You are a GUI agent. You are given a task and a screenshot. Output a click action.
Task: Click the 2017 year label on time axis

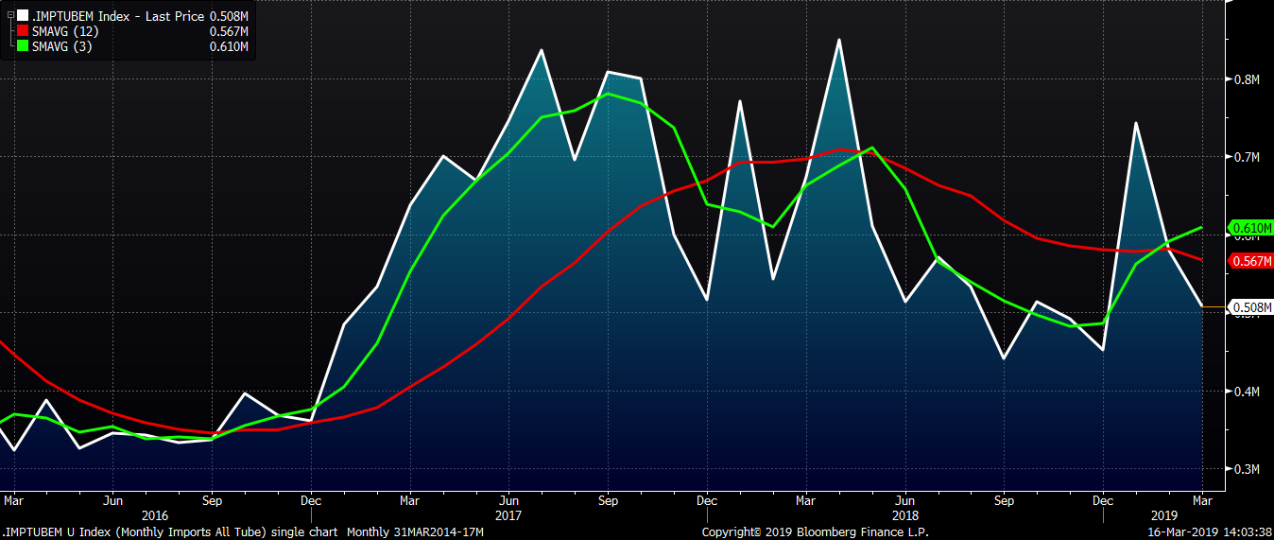pyautogui.click(x=508, y=515)
